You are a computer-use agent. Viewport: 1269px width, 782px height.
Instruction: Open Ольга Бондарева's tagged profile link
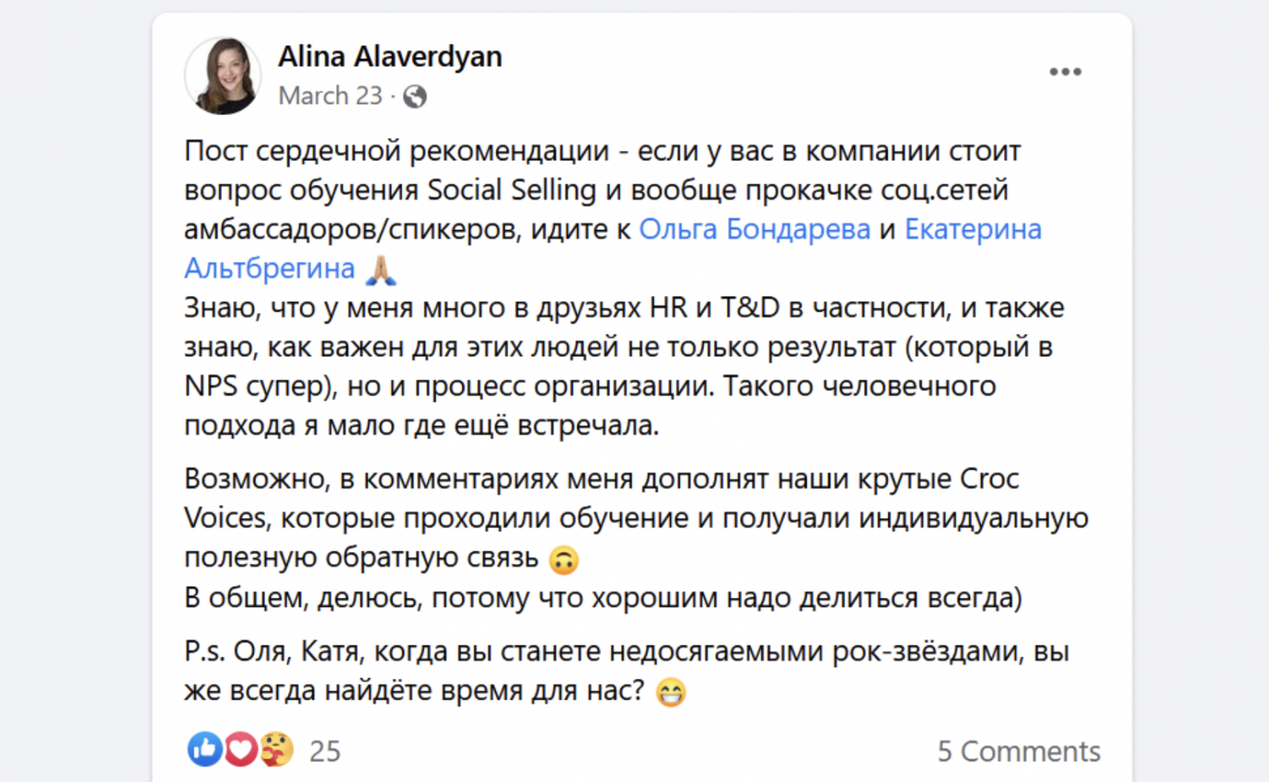(754, 229)
